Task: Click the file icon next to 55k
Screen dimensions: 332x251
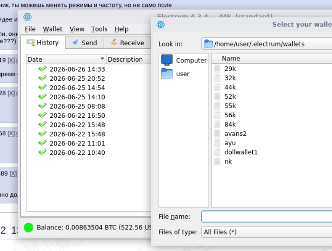Action: 217,106
